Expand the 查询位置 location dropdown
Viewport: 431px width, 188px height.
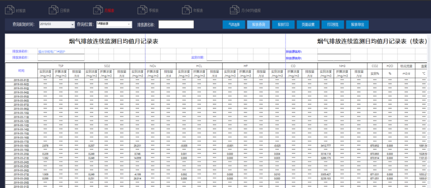129,25
